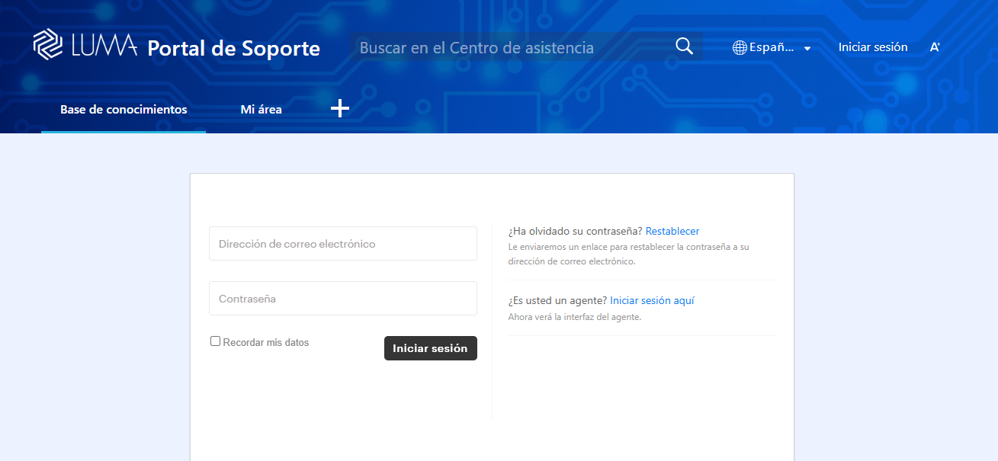Viewport: 998px width, 461px height.
Task: Enable the Recordar mis datos checkbox
Action: [x=215, y=341]
